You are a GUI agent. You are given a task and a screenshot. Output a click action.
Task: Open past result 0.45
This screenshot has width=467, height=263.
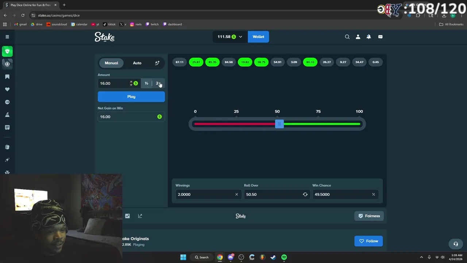[x=376, y=62]
